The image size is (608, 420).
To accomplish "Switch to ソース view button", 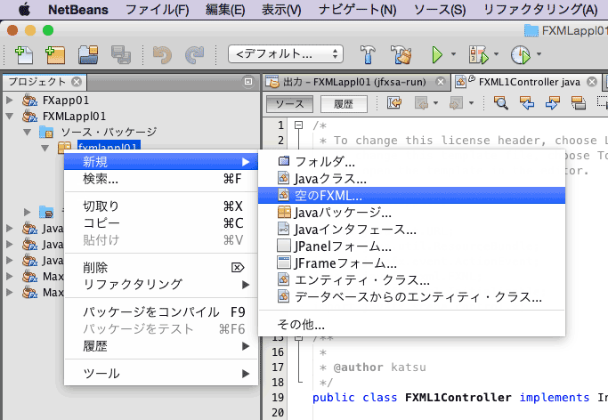I will [x=289, y=104].
